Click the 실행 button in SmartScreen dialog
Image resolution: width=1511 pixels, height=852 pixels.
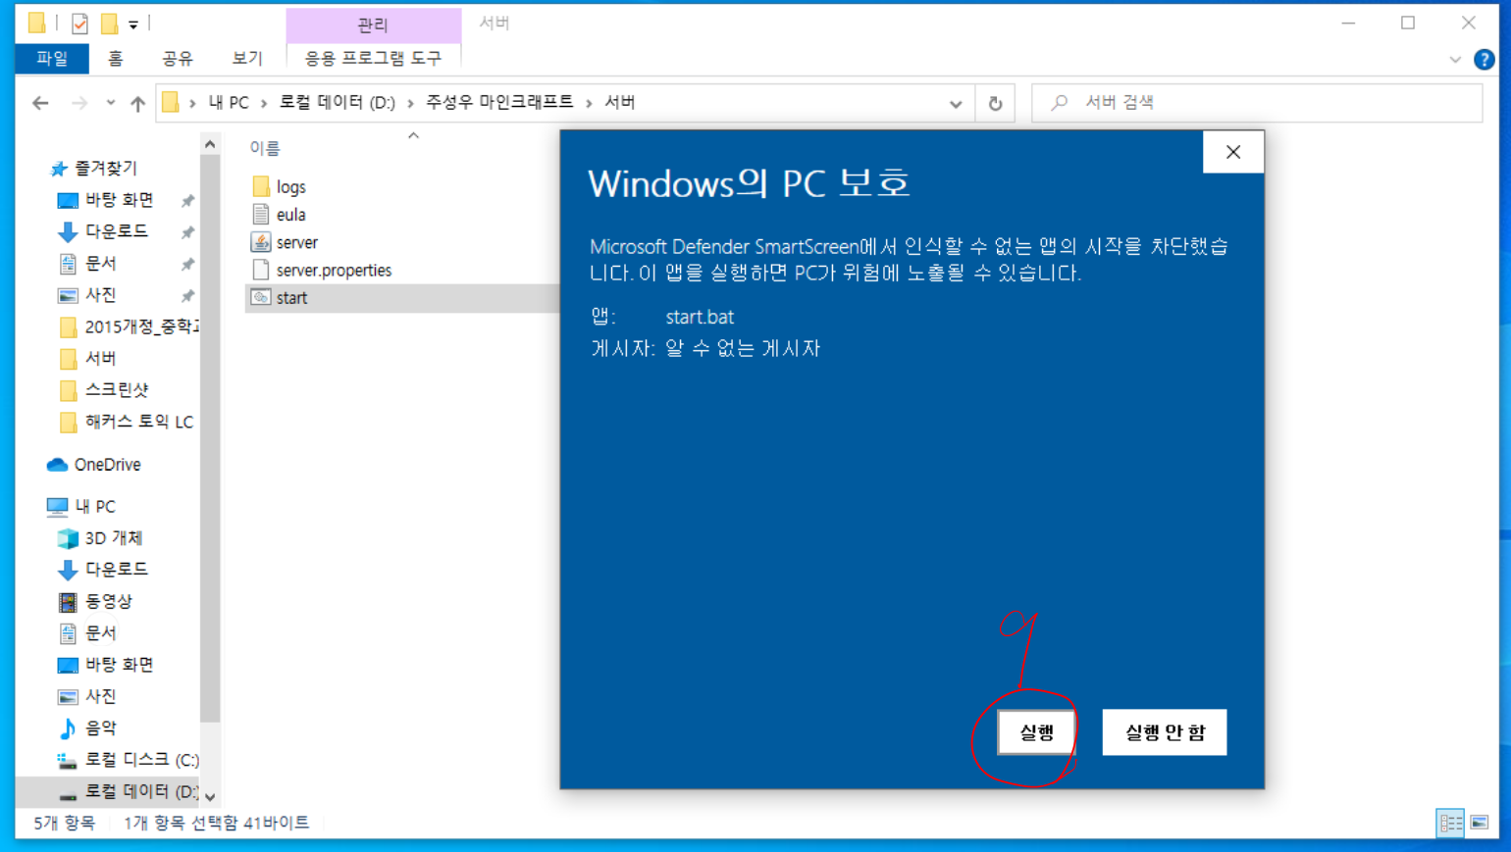coord(1036,732)
